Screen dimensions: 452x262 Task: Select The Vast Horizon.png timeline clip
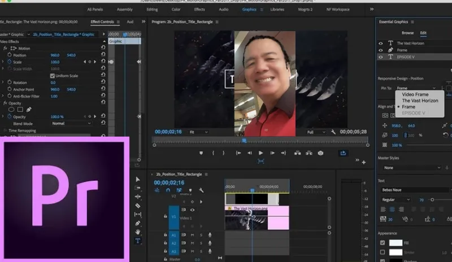[x=257, y=218]
